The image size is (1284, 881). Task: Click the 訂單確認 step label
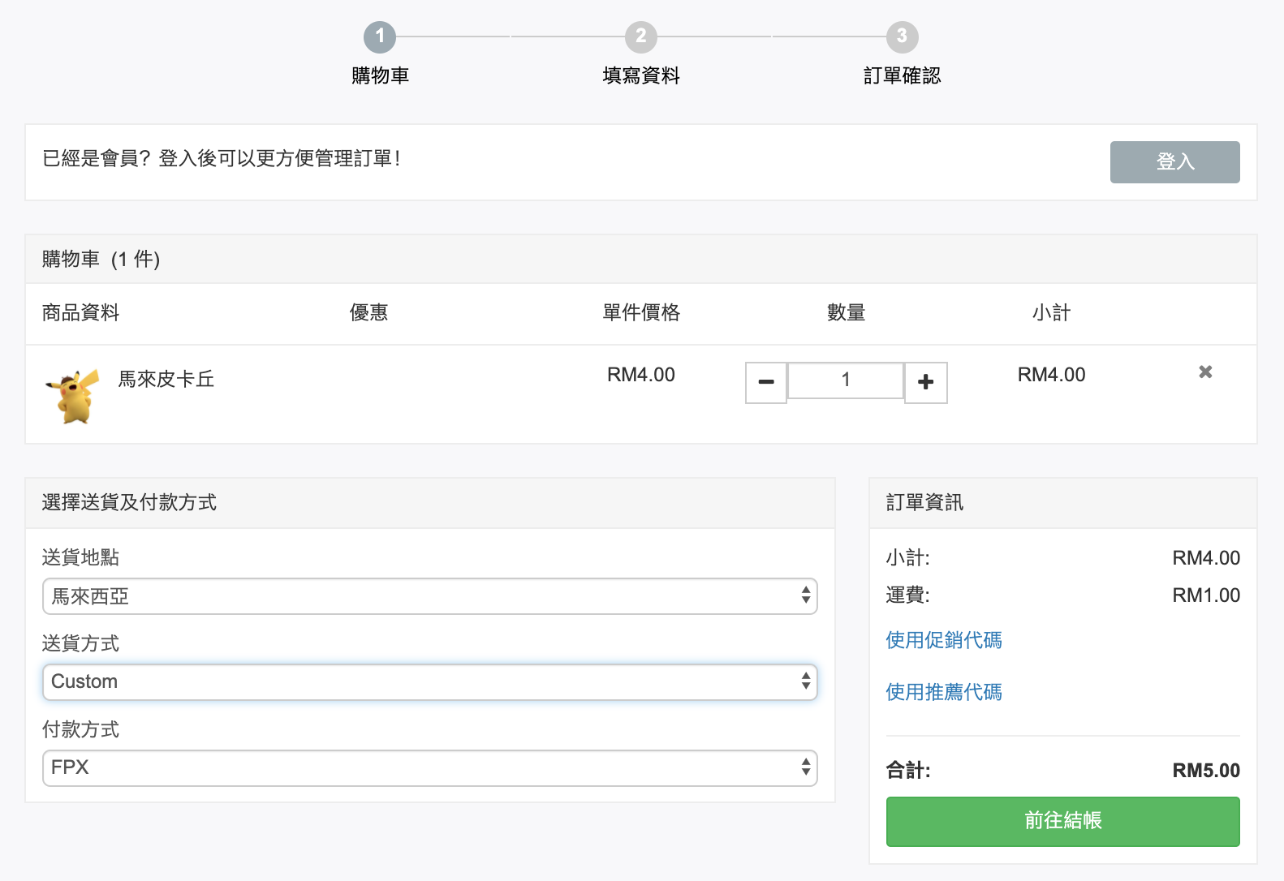[x=902, y=75]
